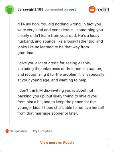The height and width of the screenshot is (152, 114).
Task: Click the paragraph starting "I give you a lot"
Action: [61, 71]
